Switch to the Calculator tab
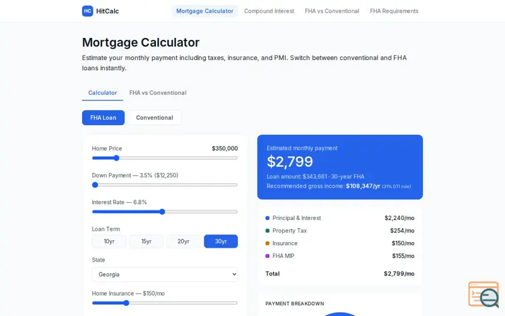This screenshot has width=505, height=316. click(x=102, y=93)
